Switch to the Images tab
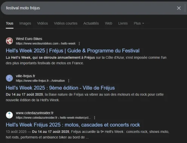 (x=25, y=24)
